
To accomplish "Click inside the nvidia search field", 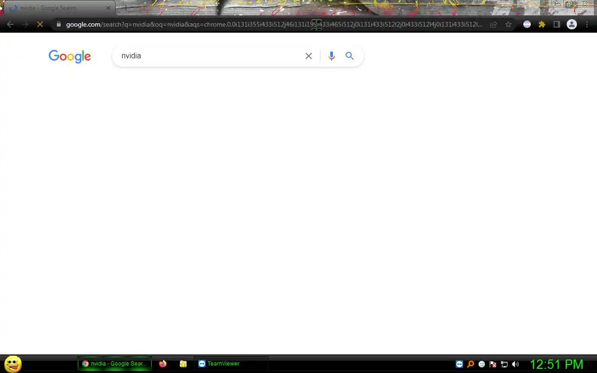I will point(210,56).
